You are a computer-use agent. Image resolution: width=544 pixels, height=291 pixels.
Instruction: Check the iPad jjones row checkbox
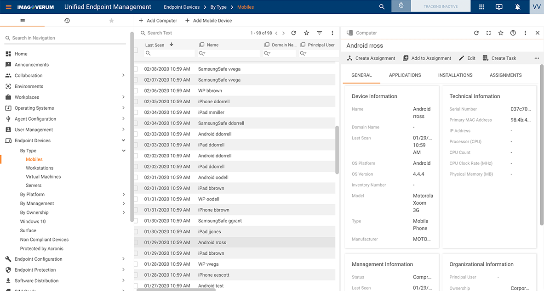[x=135, y=231]
